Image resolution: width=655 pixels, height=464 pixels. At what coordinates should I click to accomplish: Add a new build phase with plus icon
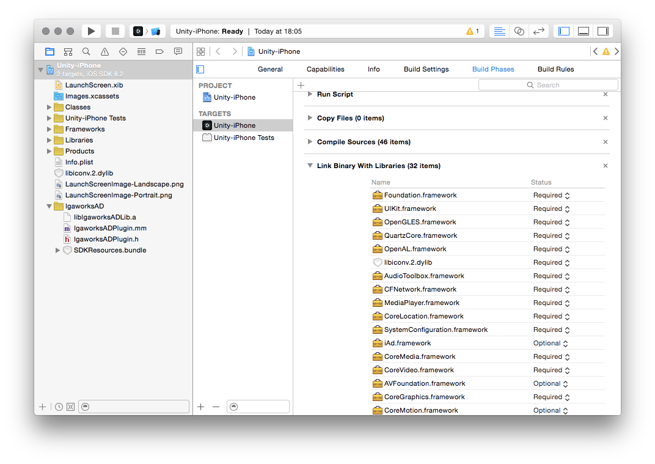301,85
